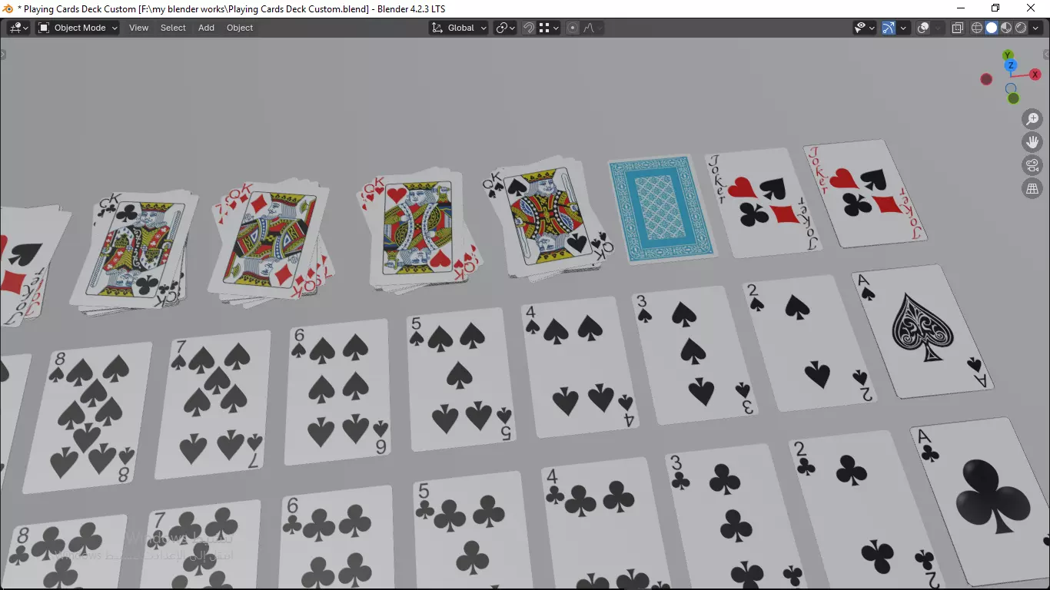Open the Object Mode dropdown
1050x590 pixels.
pyautogui.click(x=78, y=28)
